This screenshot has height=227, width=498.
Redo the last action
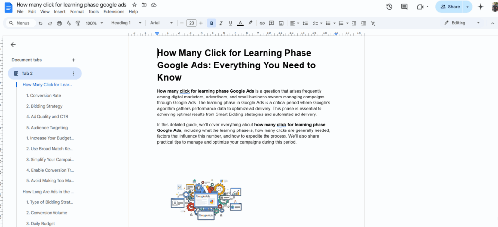click(x=50, y=23)
